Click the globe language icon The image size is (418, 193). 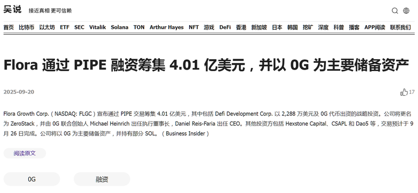coord(406,10)
